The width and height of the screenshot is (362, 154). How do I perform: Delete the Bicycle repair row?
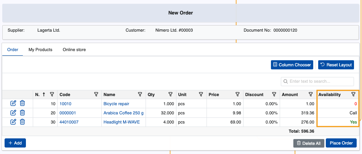click(22, 103)
